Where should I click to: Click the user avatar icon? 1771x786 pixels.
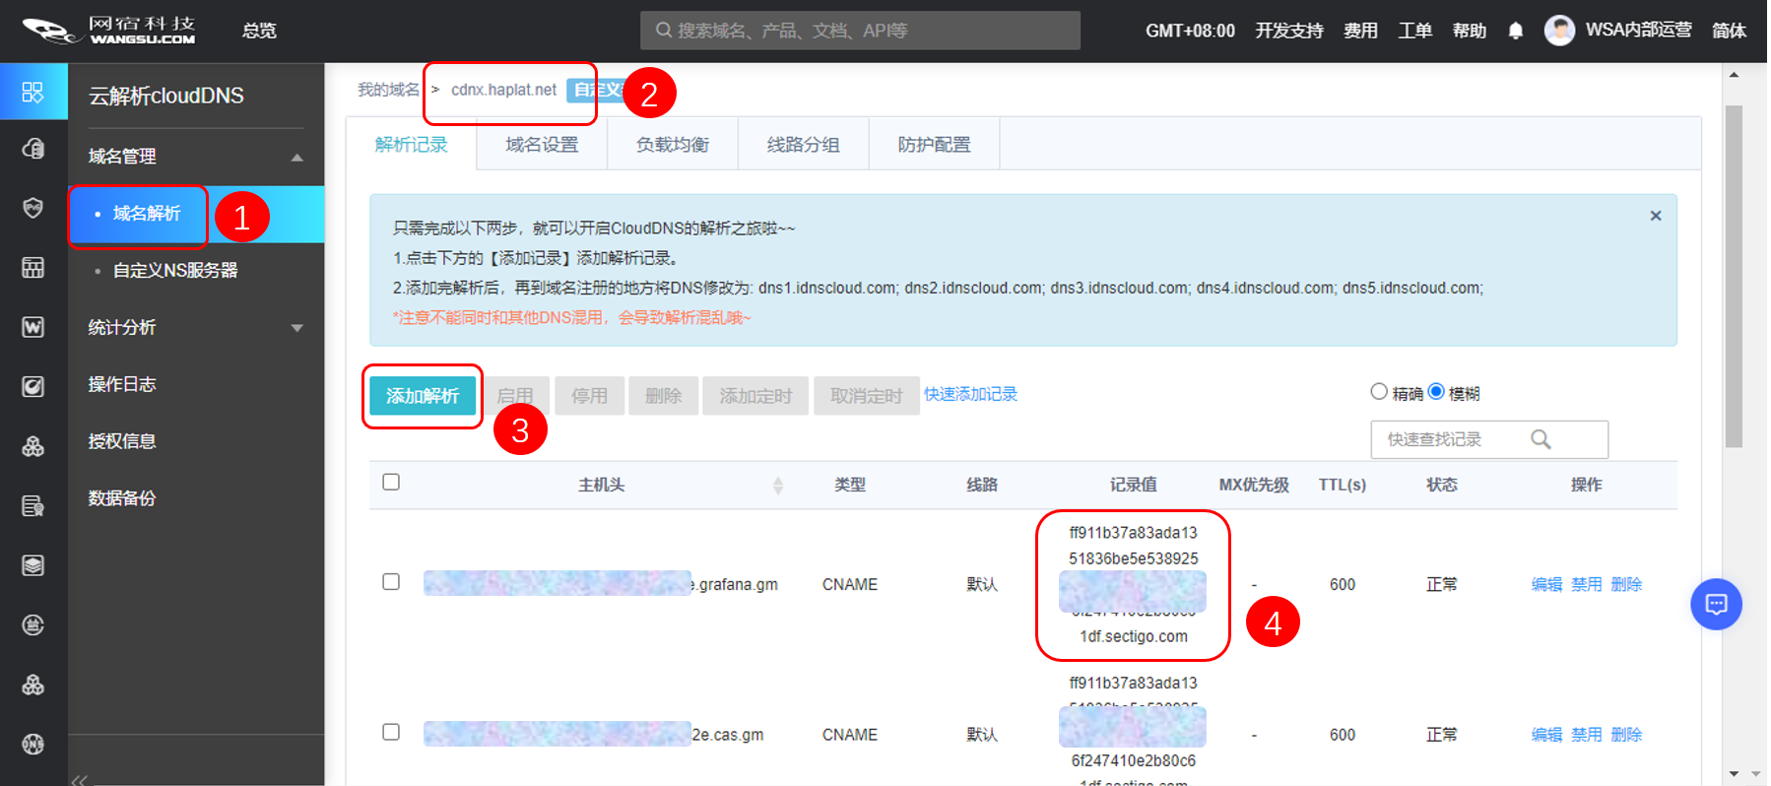[1559, 31]
